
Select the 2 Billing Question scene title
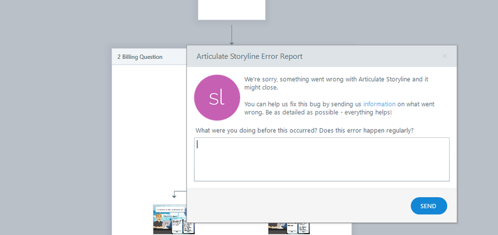point(140,57)
